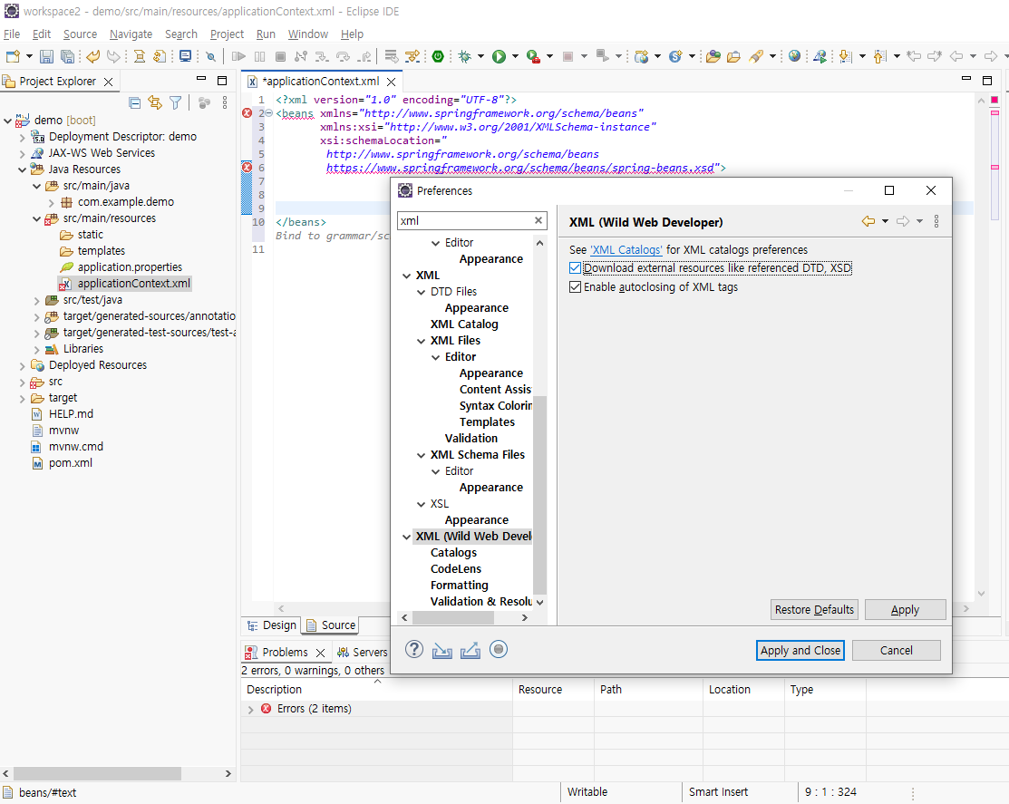The height and width of the screenshot is (804, 1009).
Task: Open the Console monitor toolbar icon
Action: 185,56
